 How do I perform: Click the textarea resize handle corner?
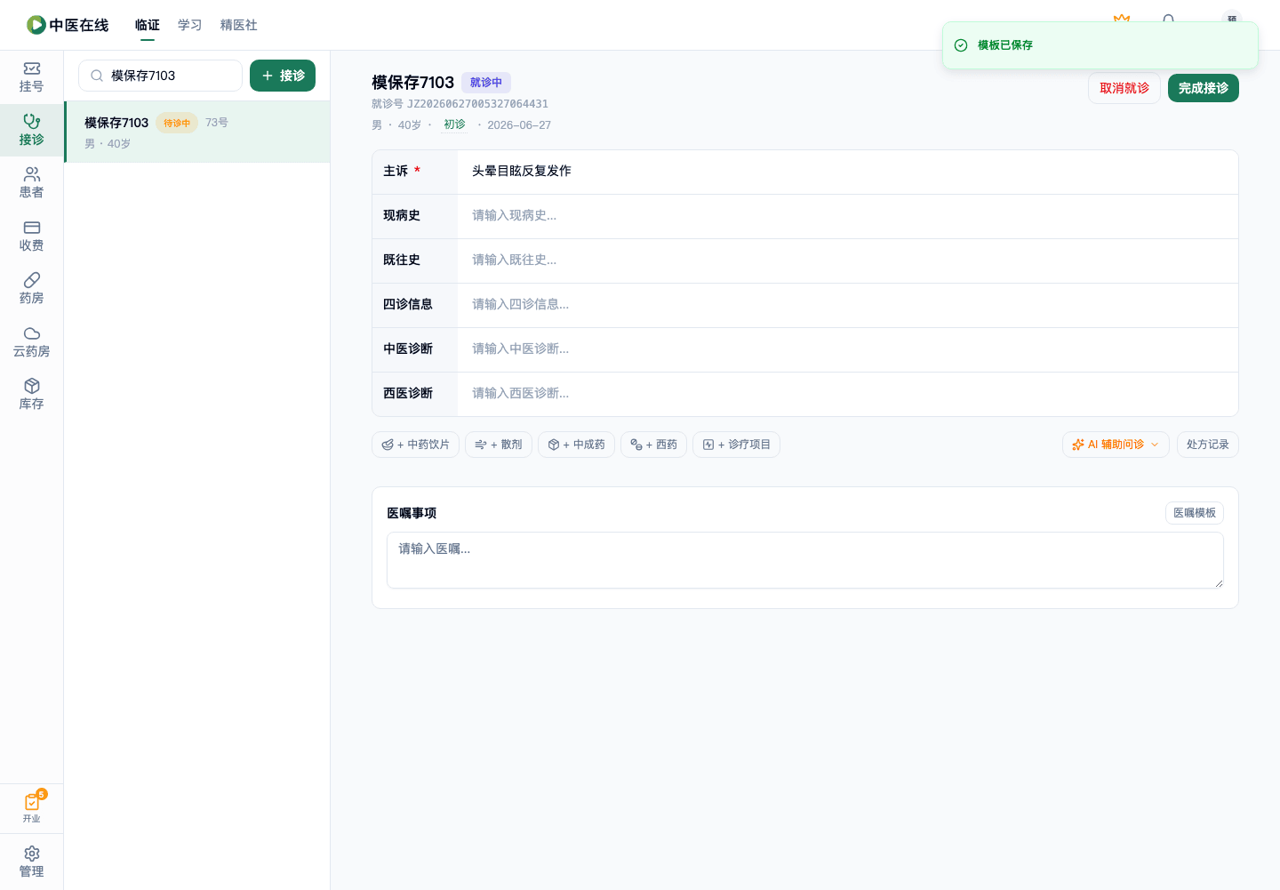point(1219,583)
